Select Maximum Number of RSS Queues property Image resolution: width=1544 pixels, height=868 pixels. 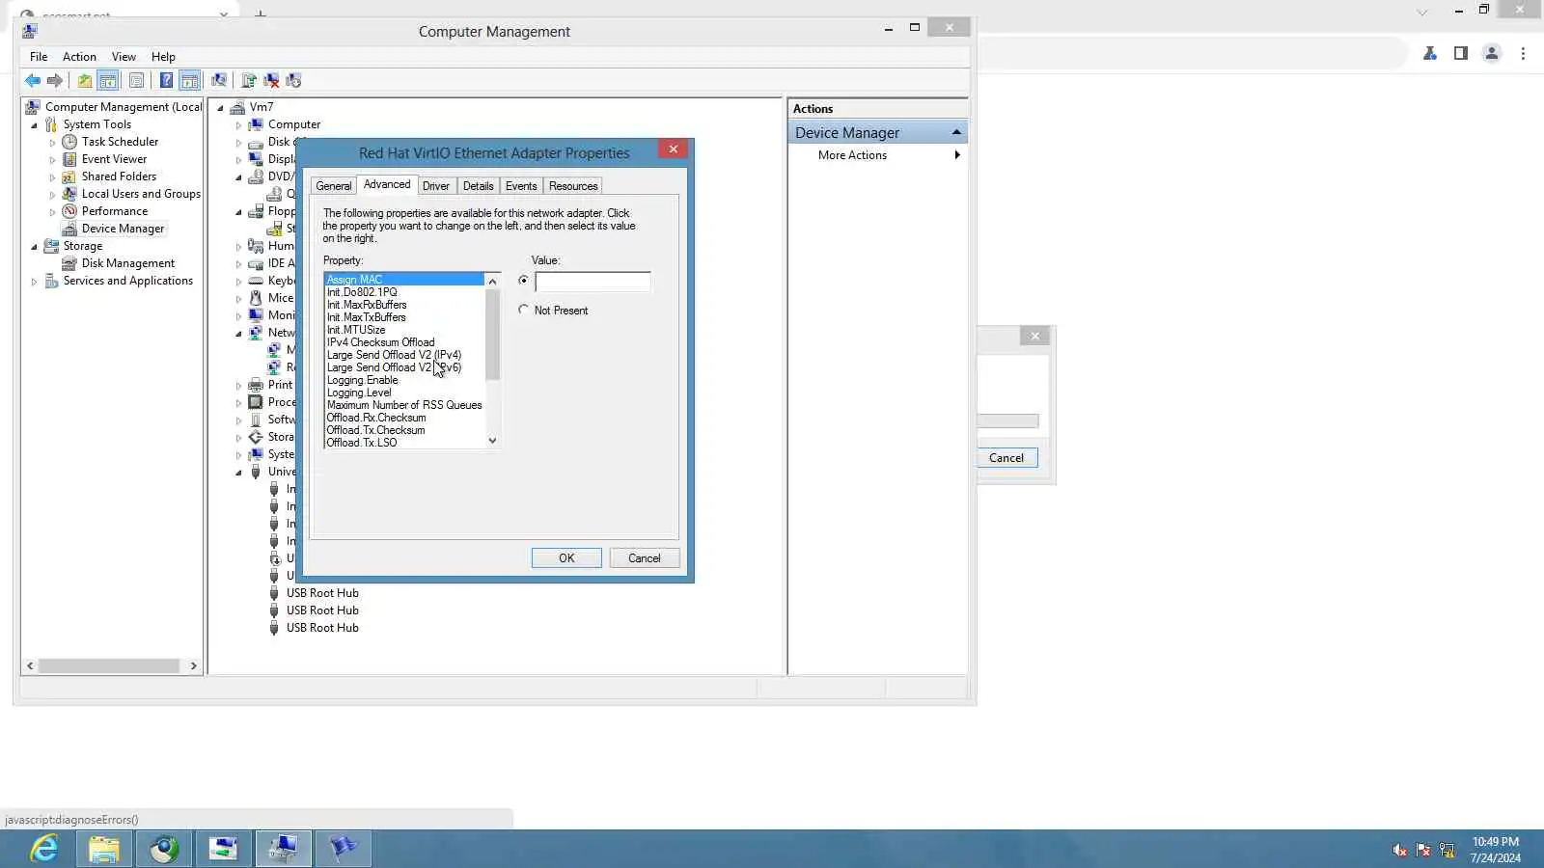tap(404, 405)
